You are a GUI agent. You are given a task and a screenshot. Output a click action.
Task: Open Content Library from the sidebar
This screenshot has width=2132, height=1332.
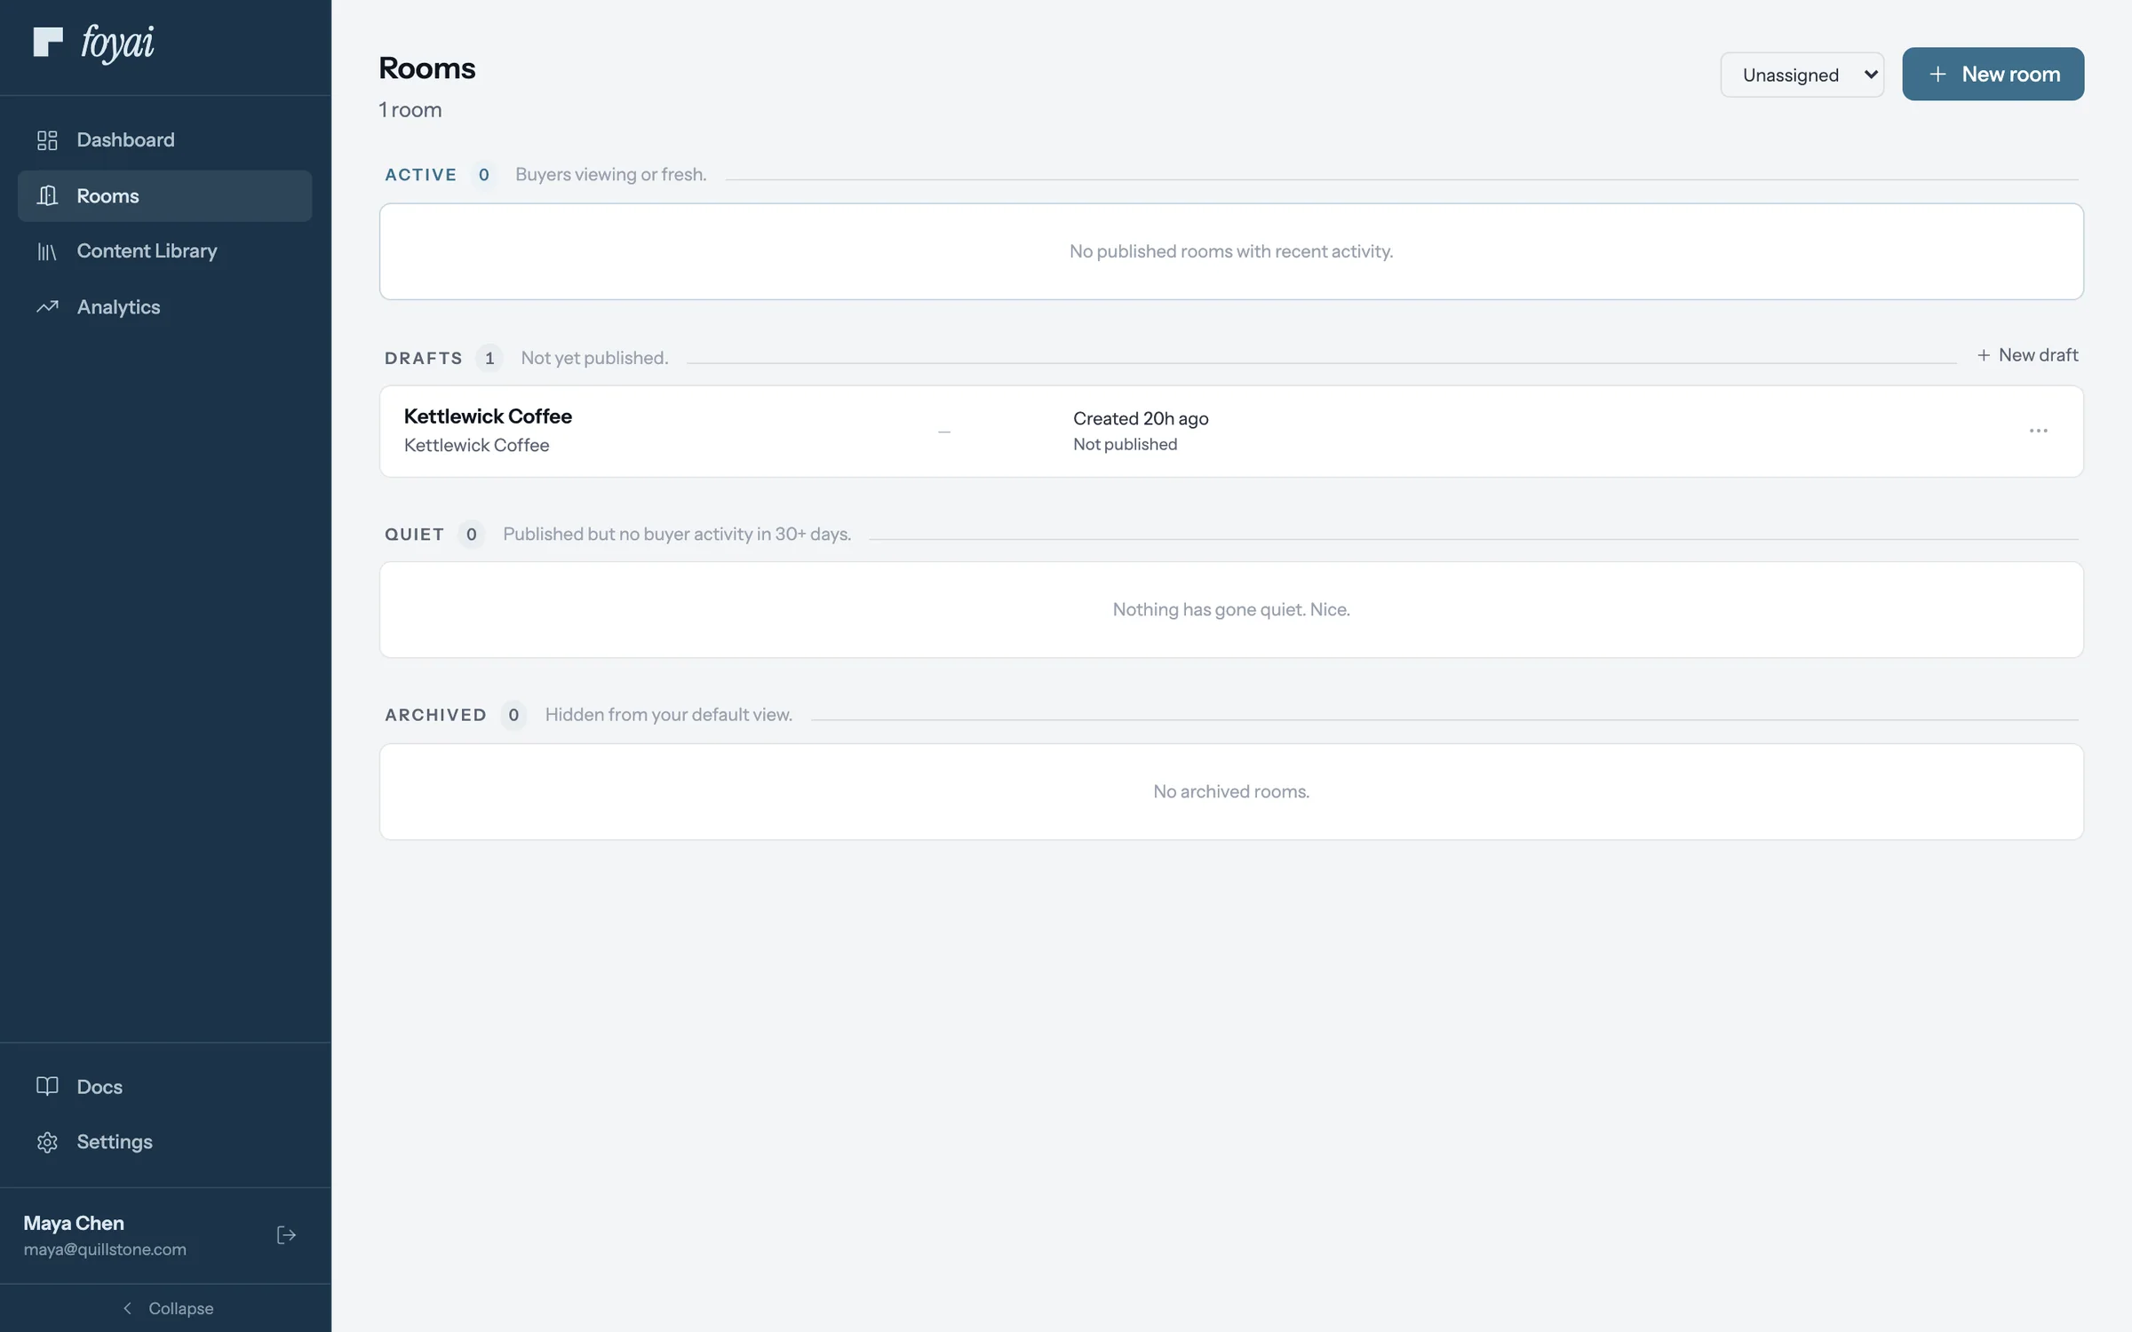(165, 251)
